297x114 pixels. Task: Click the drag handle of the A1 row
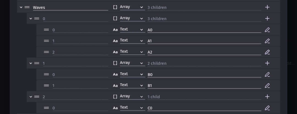click(x=46, y=41)
